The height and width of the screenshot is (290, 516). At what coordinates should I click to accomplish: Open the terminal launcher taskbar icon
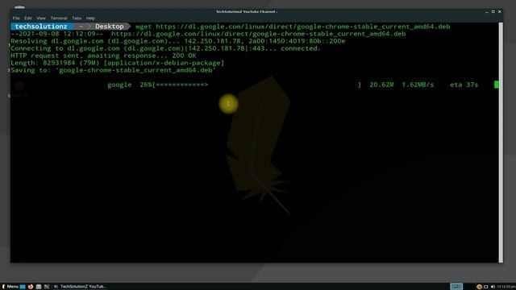coord(47,287)
